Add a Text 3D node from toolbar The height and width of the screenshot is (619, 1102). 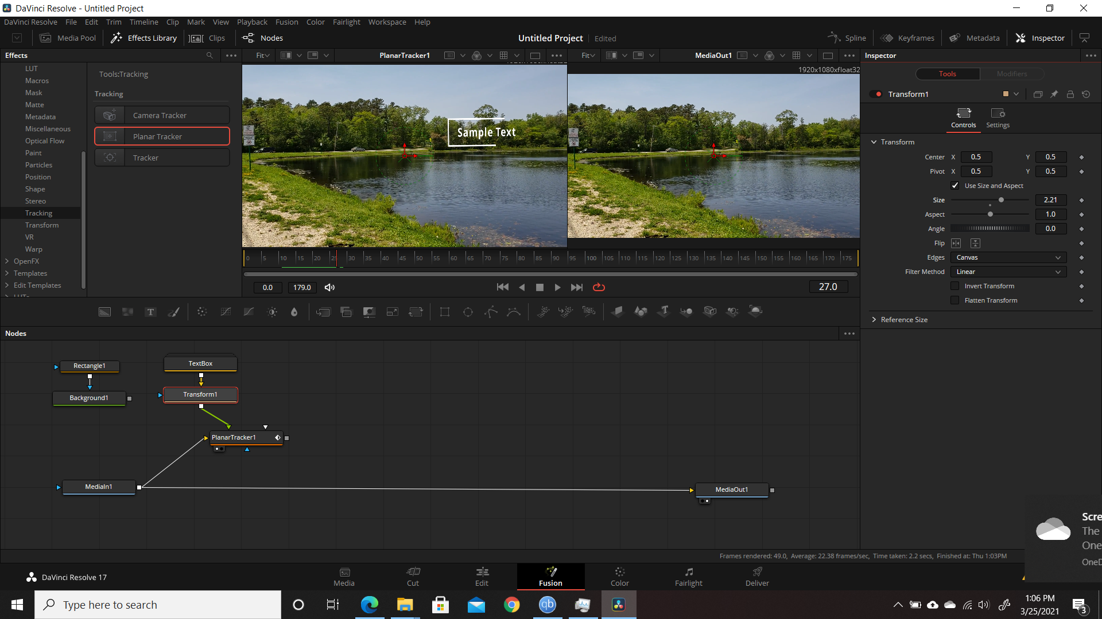tap(664, 311)
